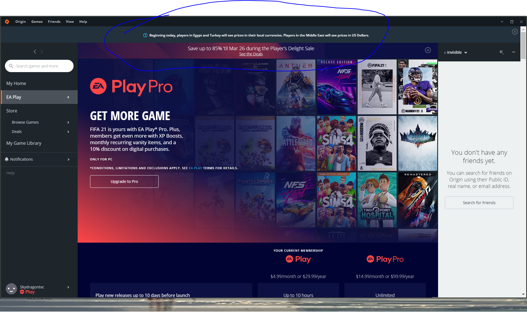The image size is (527, 312).
Task: Open the Games menu
Action: point(37,22)
